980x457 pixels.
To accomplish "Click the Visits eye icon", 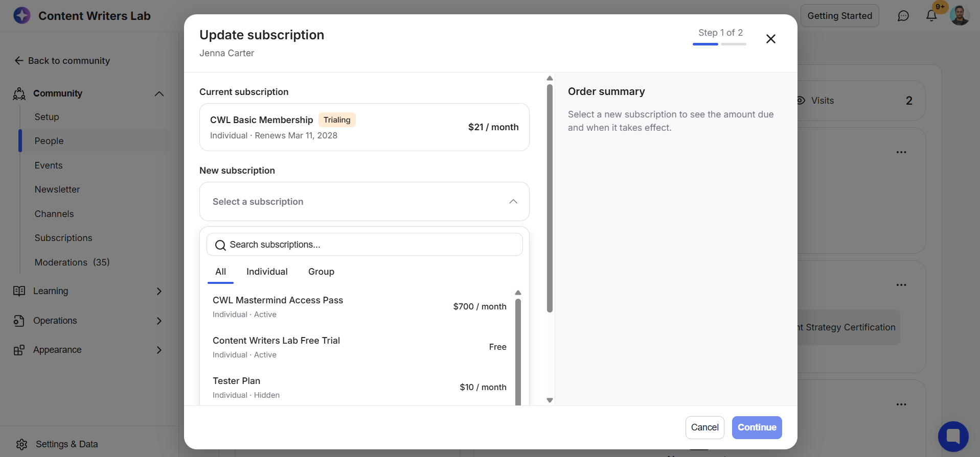I will [x=801, y=101].
